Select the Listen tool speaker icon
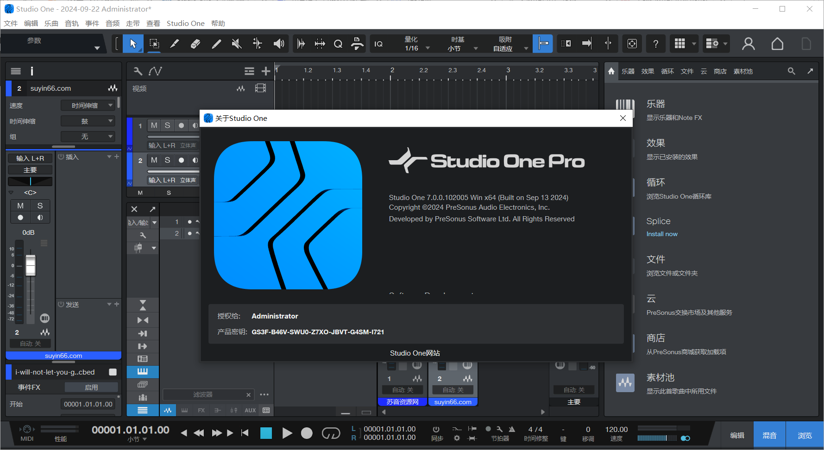 coord(279,44)
